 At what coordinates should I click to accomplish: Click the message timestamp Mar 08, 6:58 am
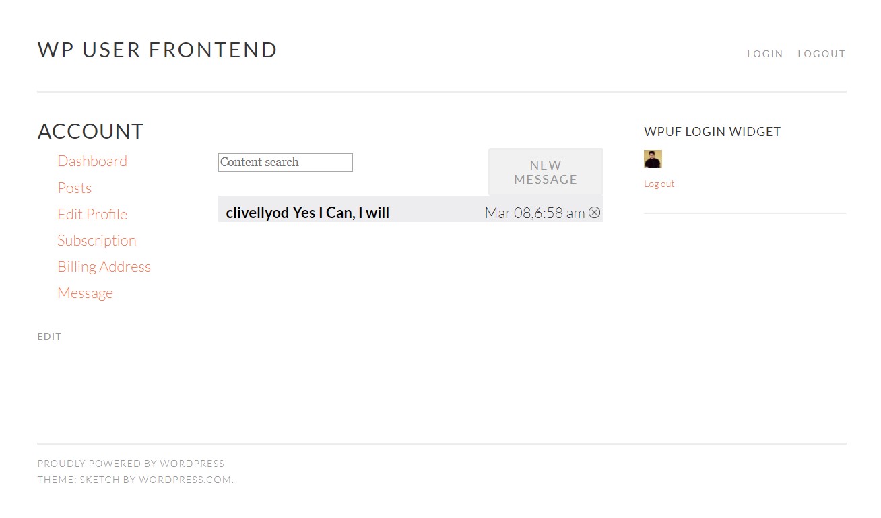[x=535, y=212]
